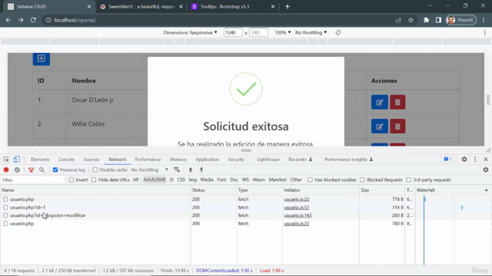Open DevTools customize three-dot menu

pyautogui.click(x=475, y=159)
